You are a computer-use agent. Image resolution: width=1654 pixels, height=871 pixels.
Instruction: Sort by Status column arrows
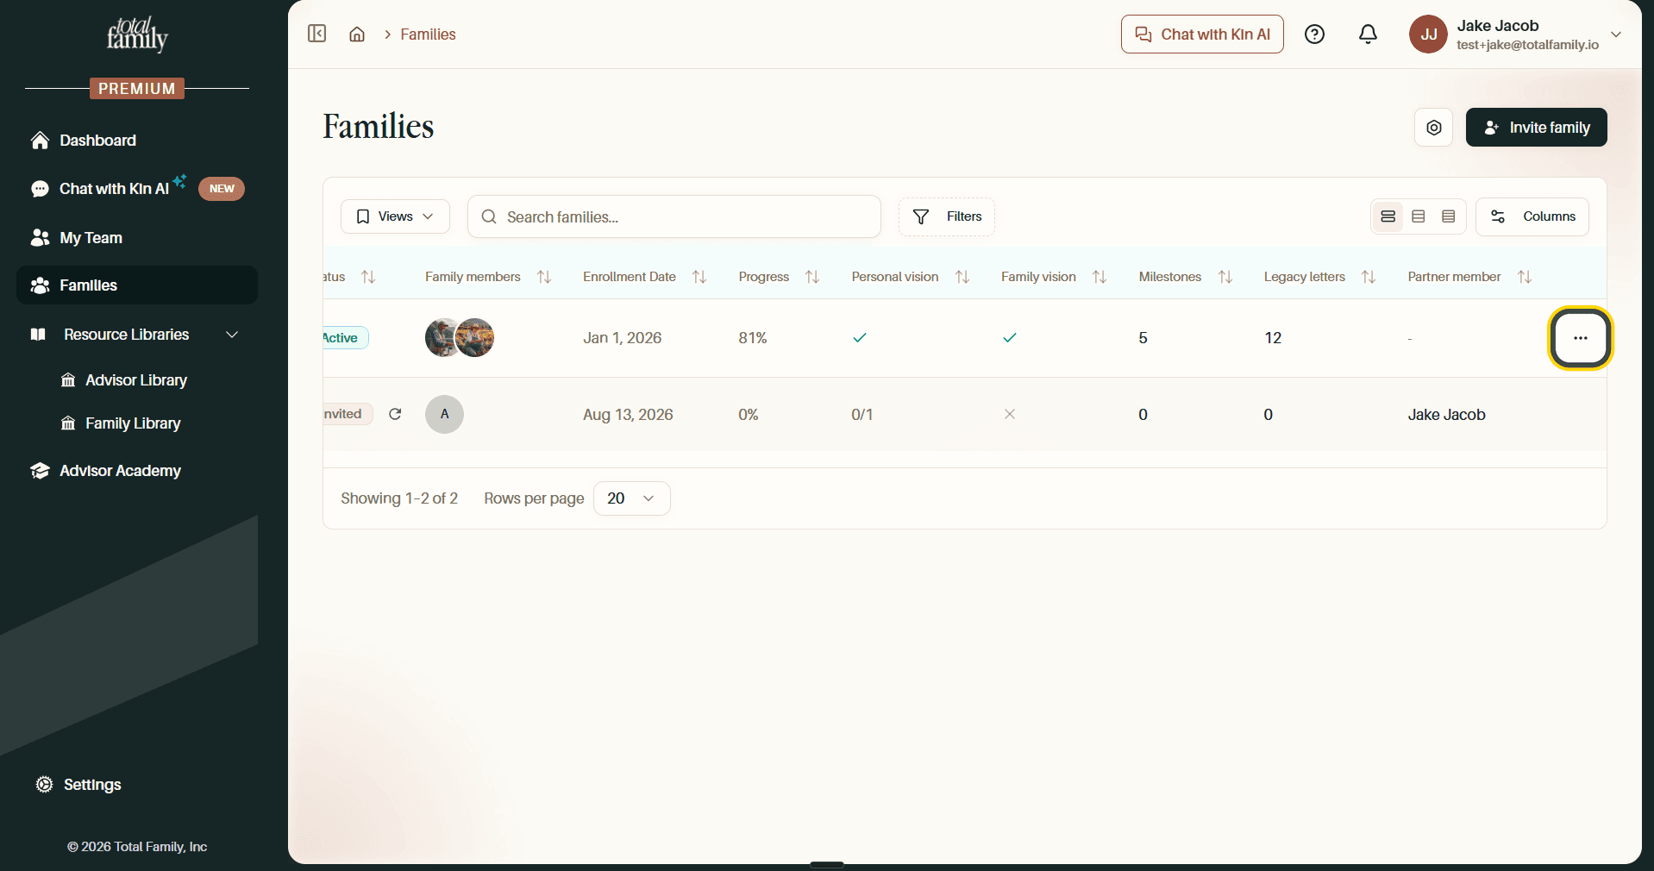point(368,277)
